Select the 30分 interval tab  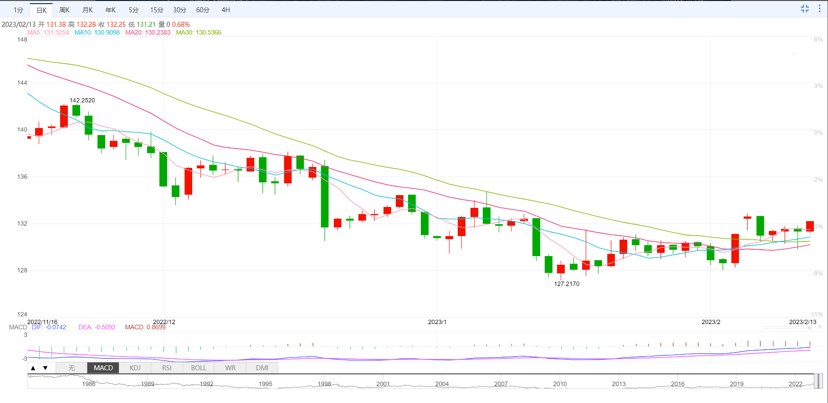179,10
